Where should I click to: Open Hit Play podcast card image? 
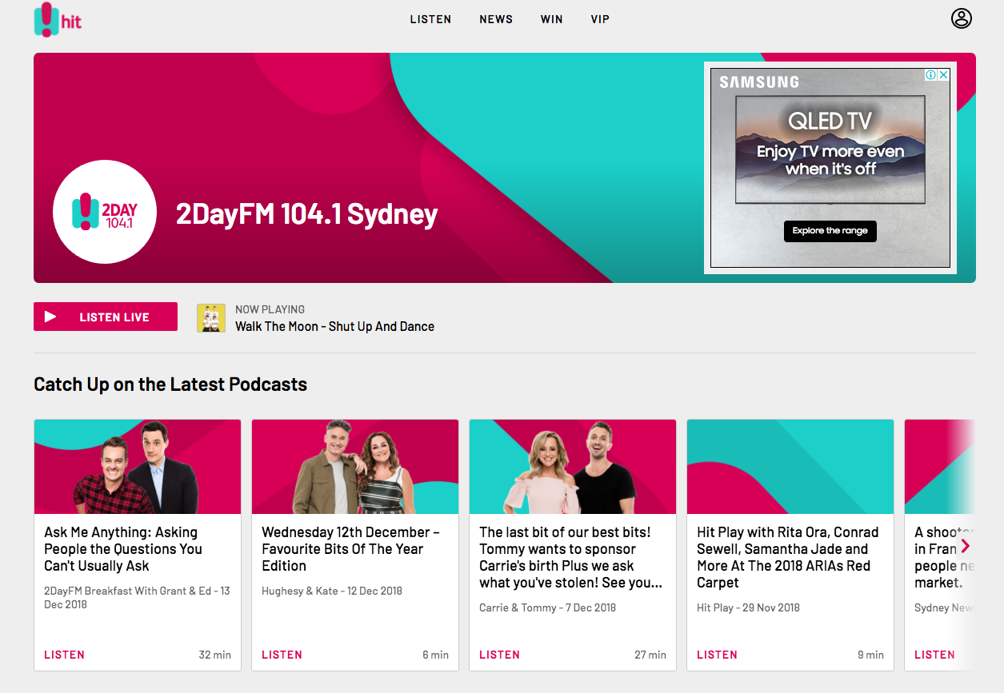click(x=790, y=467)
